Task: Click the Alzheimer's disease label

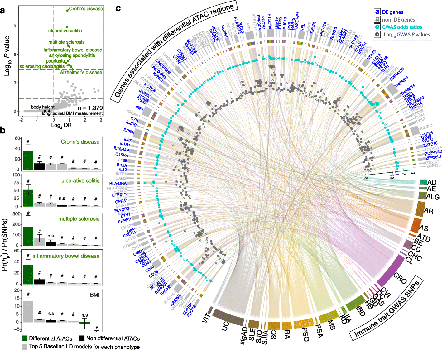Action: point(81,72)
